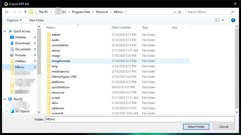Viewport: 241px width, 135px height.
Task: Click the search magnifier icon
Action: pyautogui.click(x=232, y=12)
